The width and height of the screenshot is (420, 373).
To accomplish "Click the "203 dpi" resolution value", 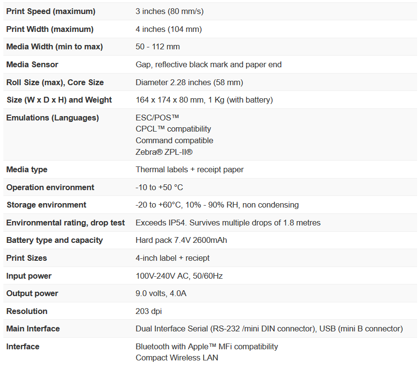I will click(150, 311).
